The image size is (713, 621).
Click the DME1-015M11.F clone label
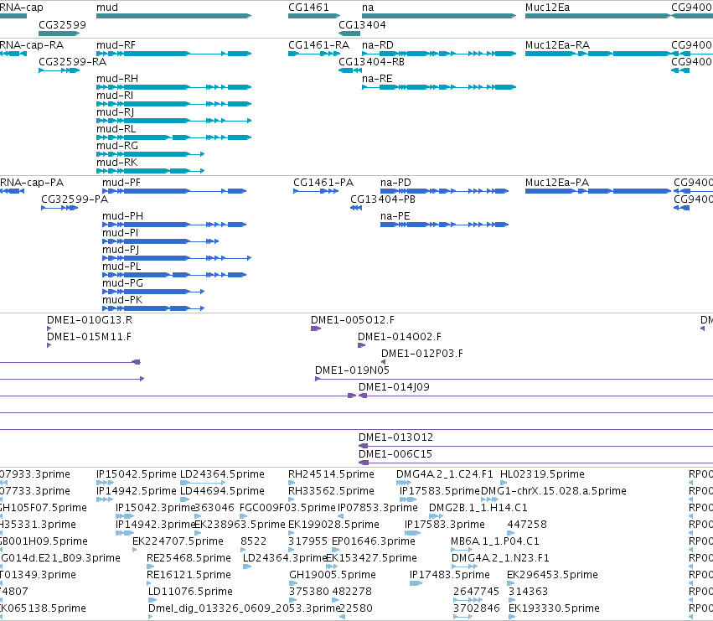[89, 337]
